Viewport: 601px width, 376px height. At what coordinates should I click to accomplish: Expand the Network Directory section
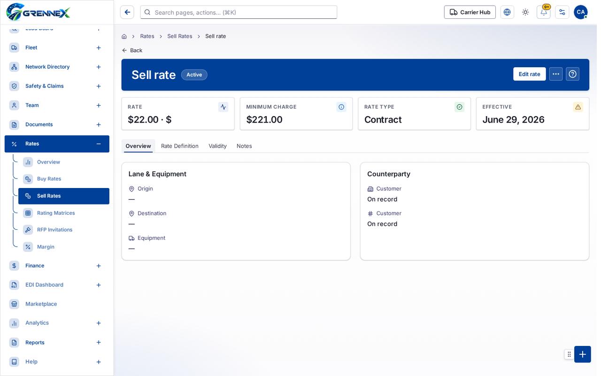99,67
